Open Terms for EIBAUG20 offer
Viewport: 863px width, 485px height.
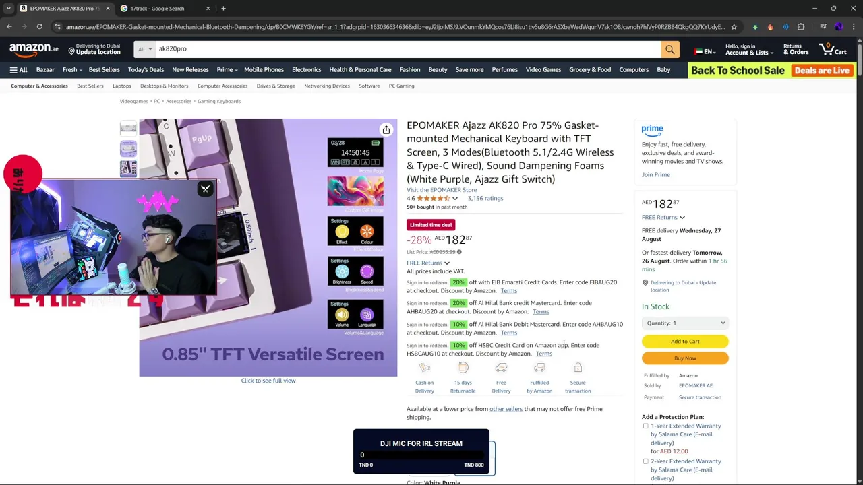[x=509, y=291]
